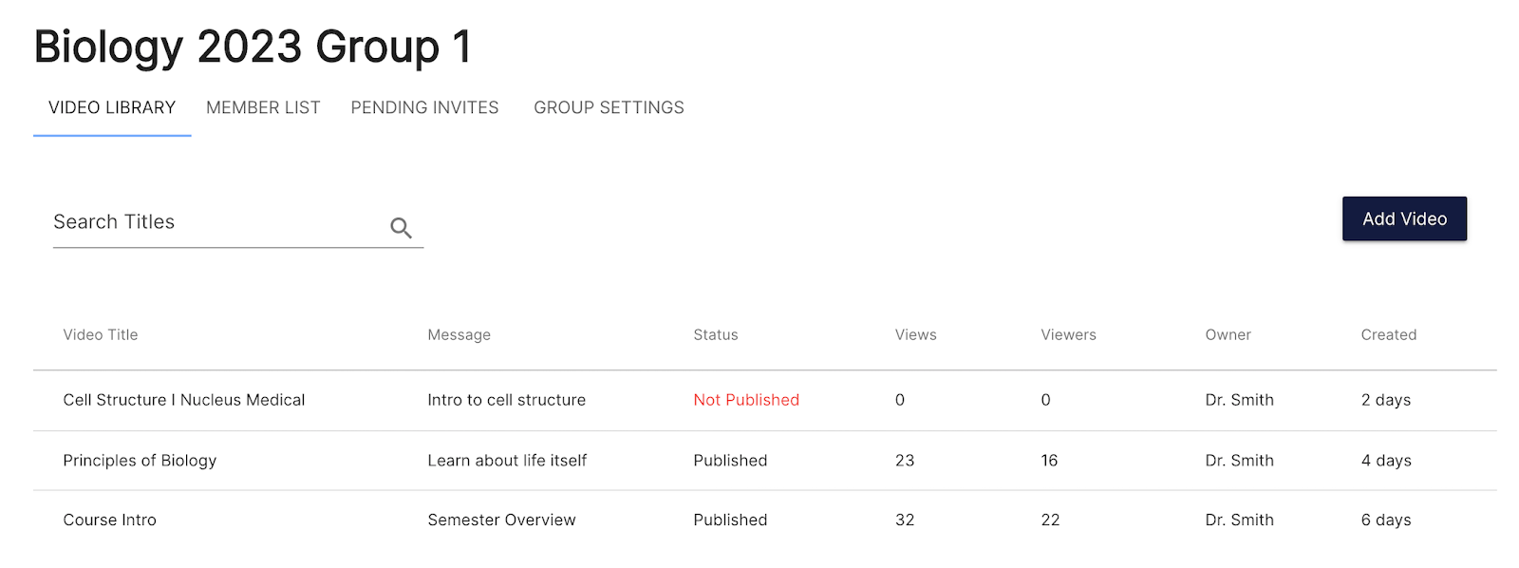Click the search magnifier icon

[x=401, y=228]
